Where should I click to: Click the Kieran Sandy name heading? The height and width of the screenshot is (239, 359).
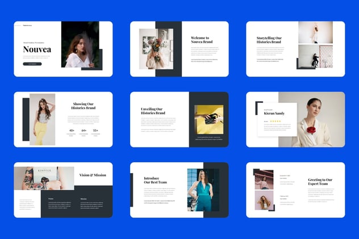274,114
